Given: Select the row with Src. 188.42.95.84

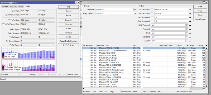Looking at the screenshot, I should coord(144,55).
